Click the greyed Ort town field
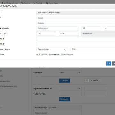The image size is (115, 115). pos(98,34)
